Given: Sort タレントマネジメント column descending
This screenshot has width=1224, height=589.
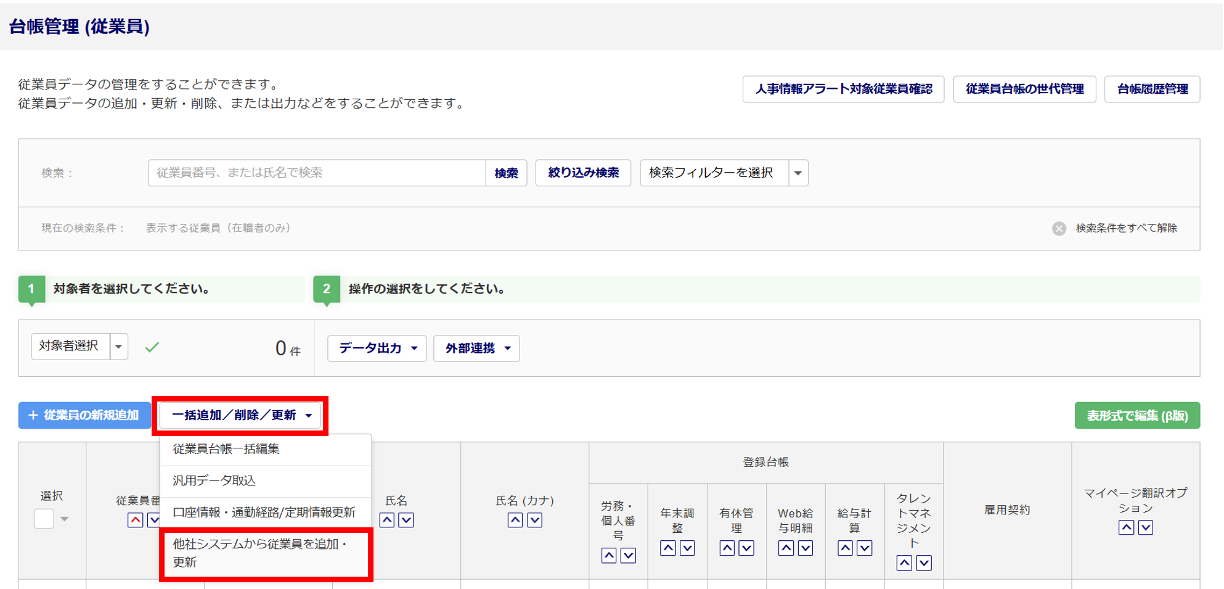Looking at the screenshot, I should tap(923, 562).
